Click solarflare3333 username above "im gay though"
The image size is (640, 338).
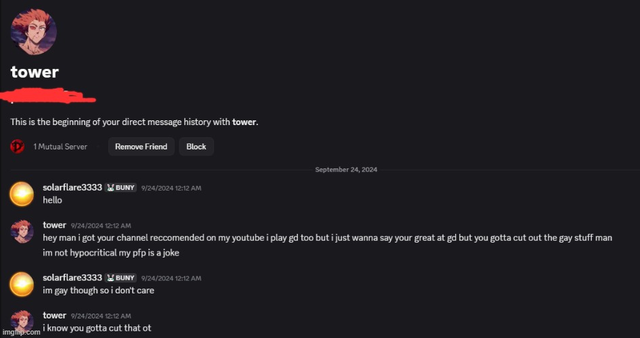pyautogui.click(x=72, y=278)
